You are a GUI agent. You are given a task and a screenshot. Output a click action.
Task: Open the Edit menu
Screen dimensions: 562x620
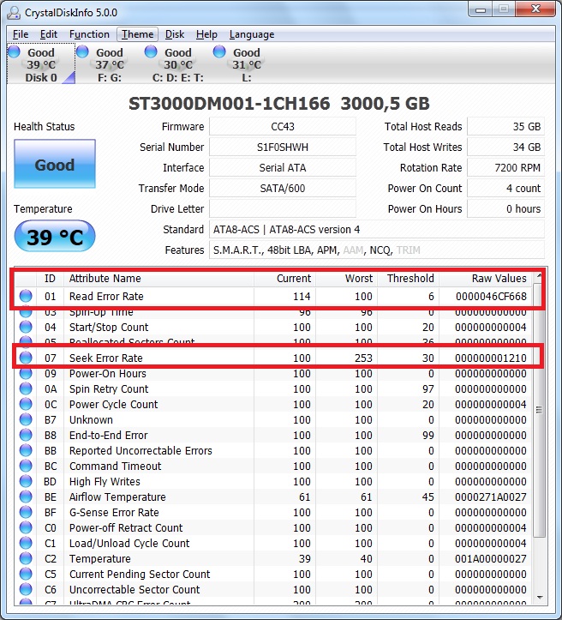point(49,34)
